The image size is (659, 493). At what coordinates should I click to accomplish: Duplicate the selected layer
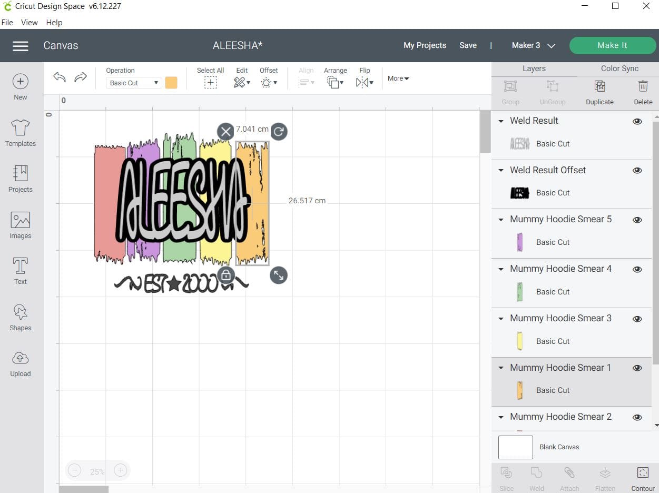(x=599, y=86)
